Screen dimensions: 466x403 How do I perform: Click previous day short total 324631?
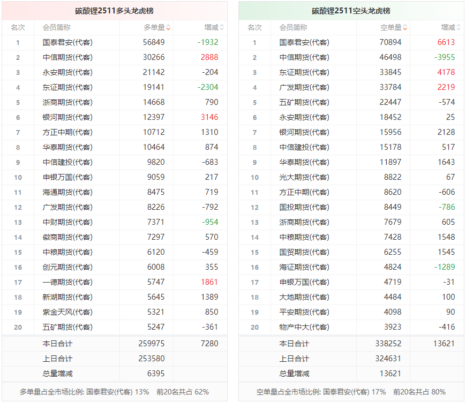pyautogui.click(x=388, y=359)
